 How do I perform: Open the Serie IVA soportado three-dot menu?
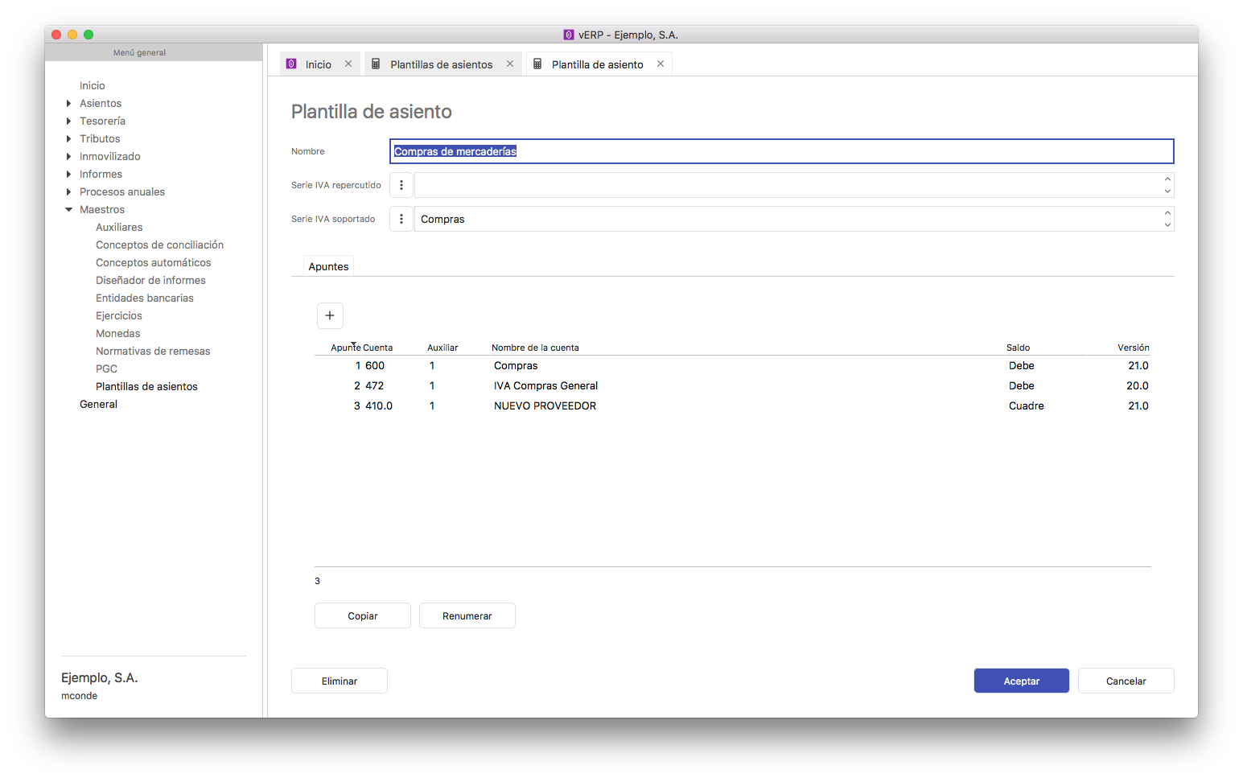[x=401, y=219]
